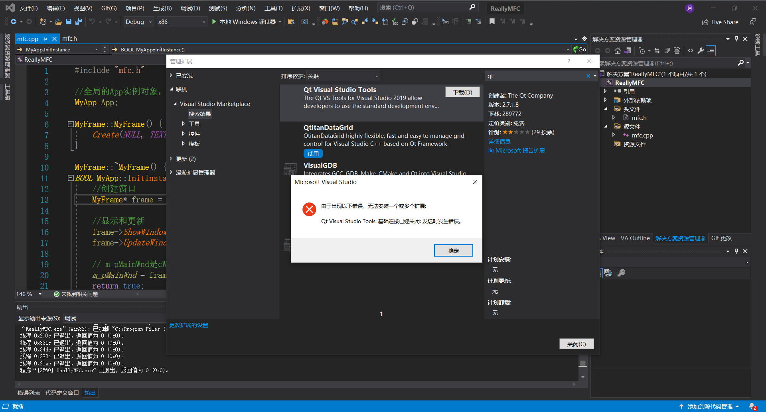Viewport: 766px width, 412px height.
Task: Click the Save All toolbar icon
Action: 79,22
